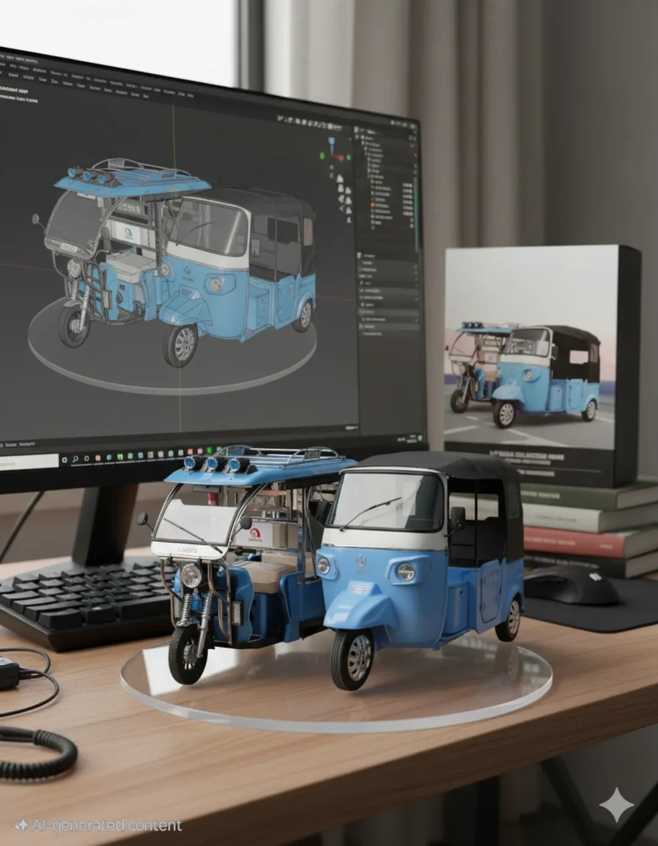
Task: Click the properties editor header icon
Action: tap(359, 256)
